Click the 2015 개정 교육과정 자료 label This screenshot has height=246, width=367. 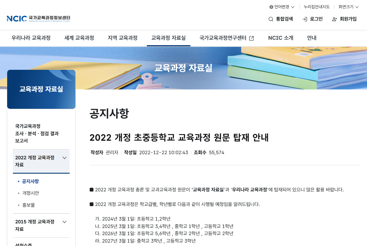tap(35, 225)
